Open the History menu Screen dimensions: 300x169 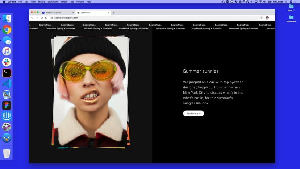click(41, 2)
